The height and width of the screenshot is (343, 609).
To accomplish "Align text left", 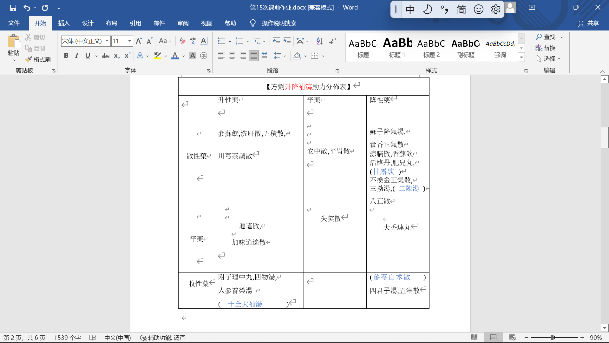I will (221, 56).
